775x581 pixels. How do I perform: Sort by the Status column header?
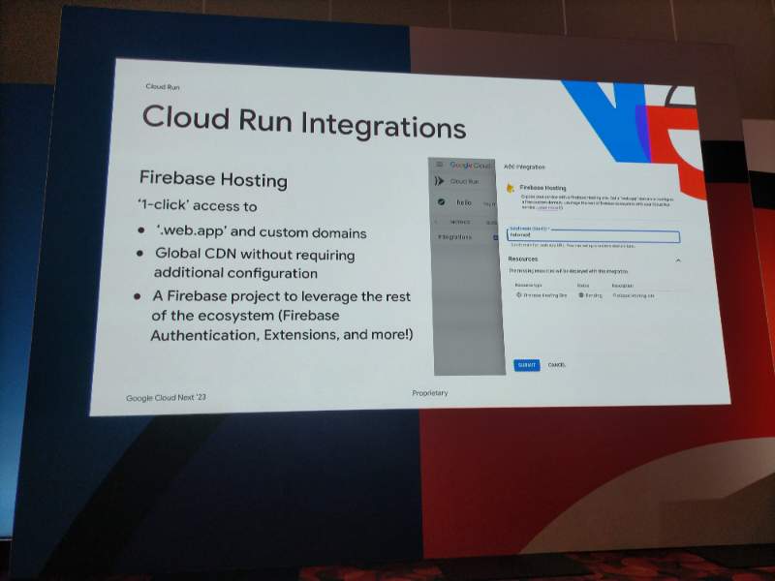tap(585, 286)
